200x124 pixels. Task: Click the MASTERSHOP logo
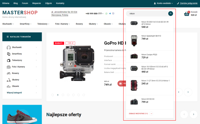pyautogui.click(x=20, y=13)
